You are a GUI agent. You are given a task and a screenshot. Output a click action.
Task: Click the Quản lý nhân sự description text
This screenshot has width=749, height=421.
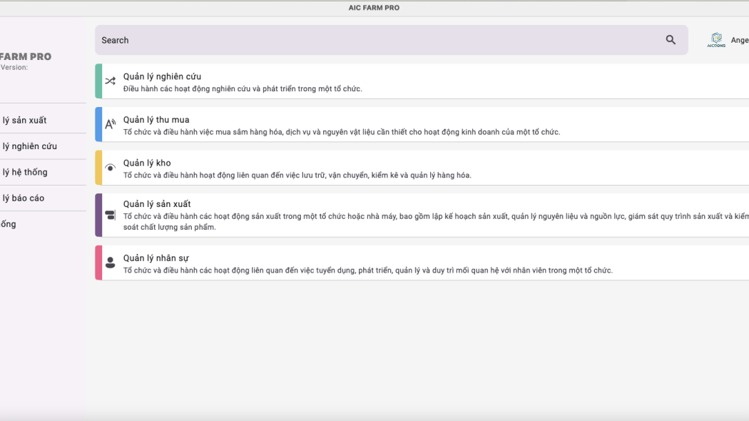pyautogui.click(x=367, y=270)
